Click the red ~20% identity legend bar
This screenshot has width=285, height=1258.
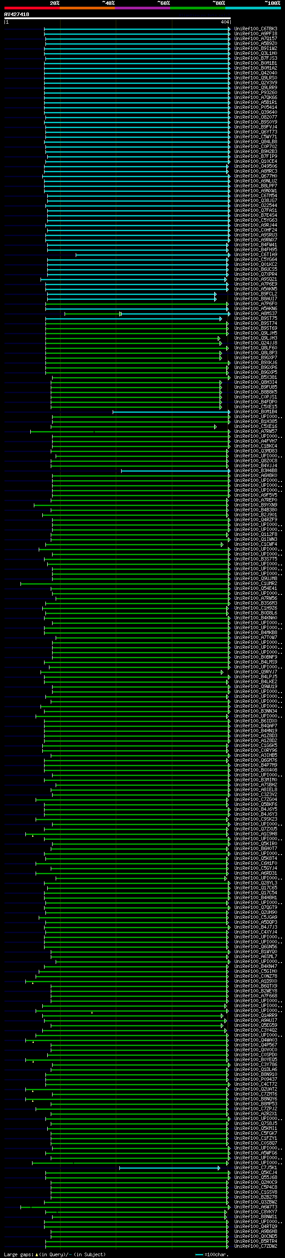32,8
